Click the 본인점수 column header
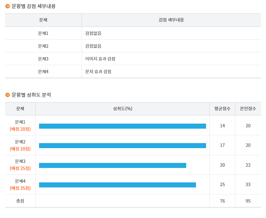The width and height of the screenshot is (266, 218). pyautogui.click(x=248, y=108)
